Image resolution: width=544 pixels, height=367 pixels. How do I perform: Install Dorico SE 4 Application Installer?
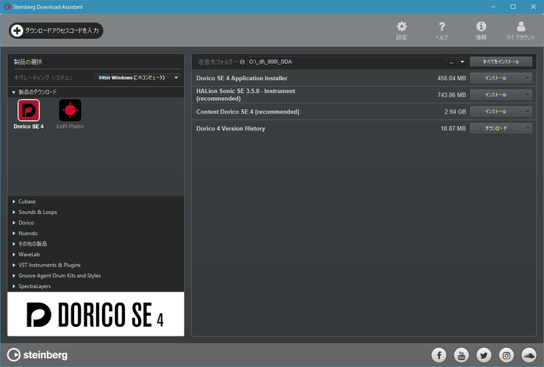tap(496, 78)
